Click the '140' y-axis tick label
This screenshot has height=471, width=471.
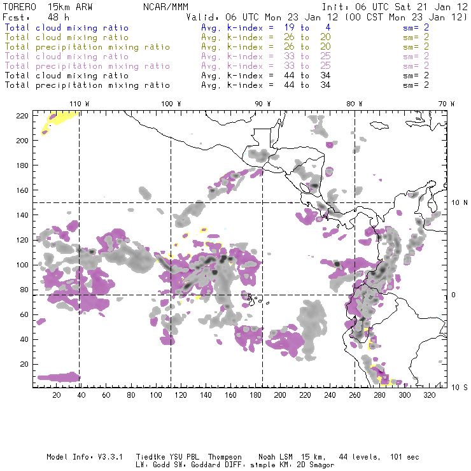coord(22,215)
